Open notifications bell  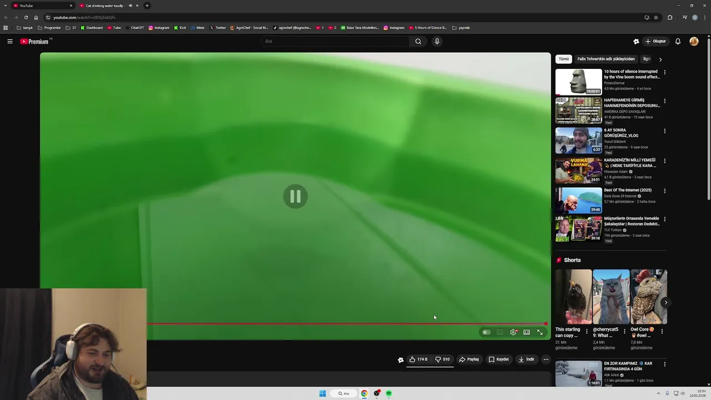pos(678,41)
